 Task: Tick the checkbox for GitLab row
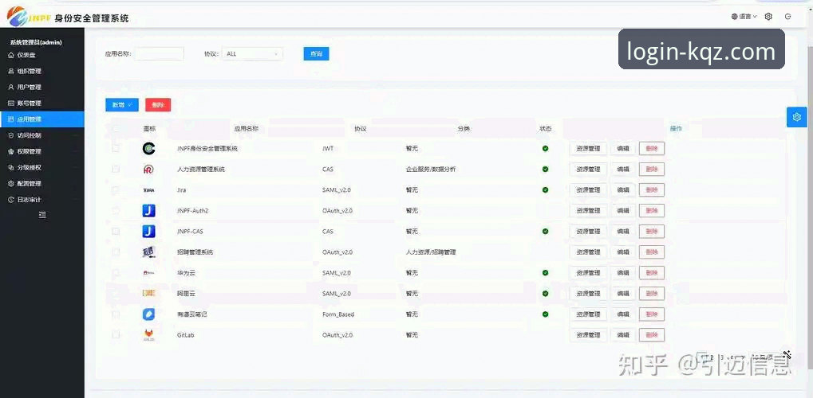click(116, 334)
